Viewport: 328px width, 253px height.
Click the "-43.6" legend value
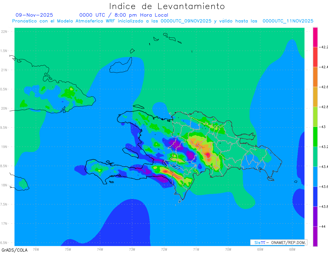(324, 187)
